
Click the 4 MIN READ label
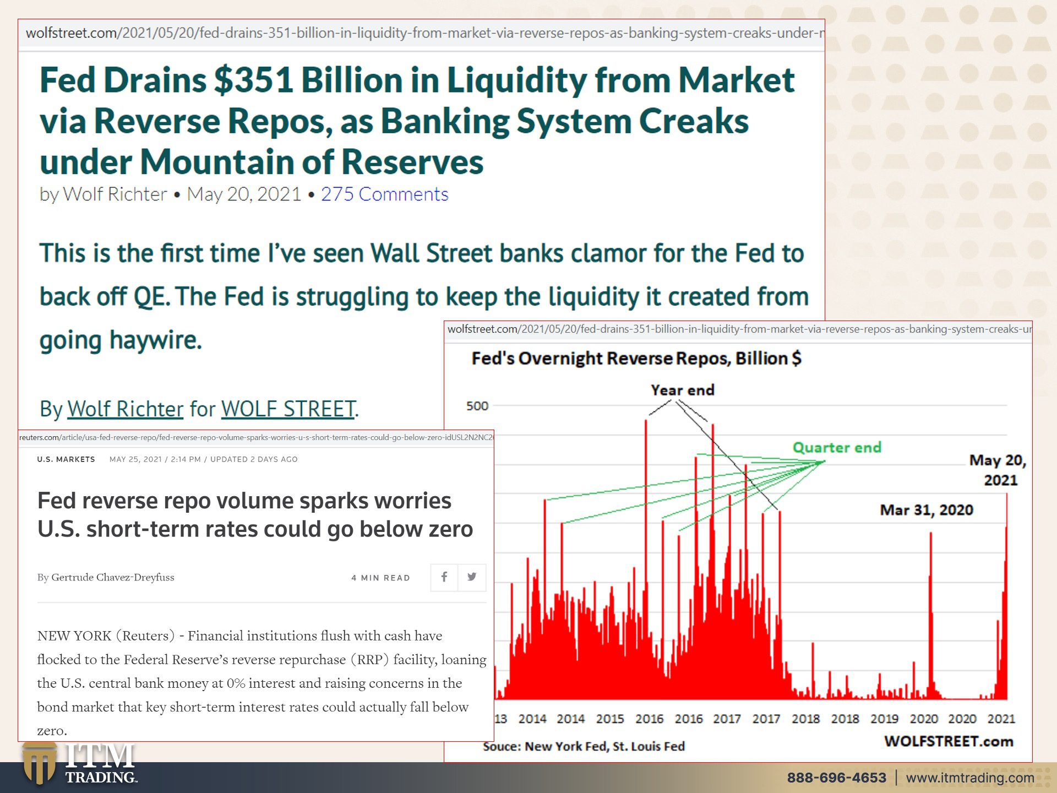(380, 578)
